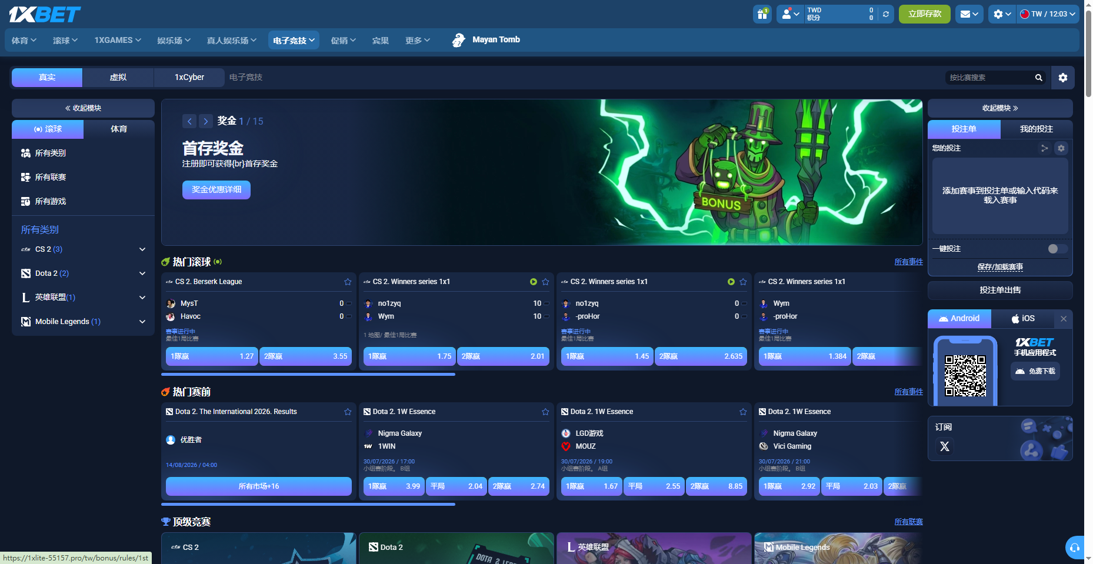The width and height of the screenshot is (1093, 564).
Task: Click 免费下载 free download button
Action: click(1035, 371)
